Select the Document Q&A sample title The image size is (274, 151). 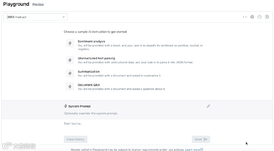89,85
